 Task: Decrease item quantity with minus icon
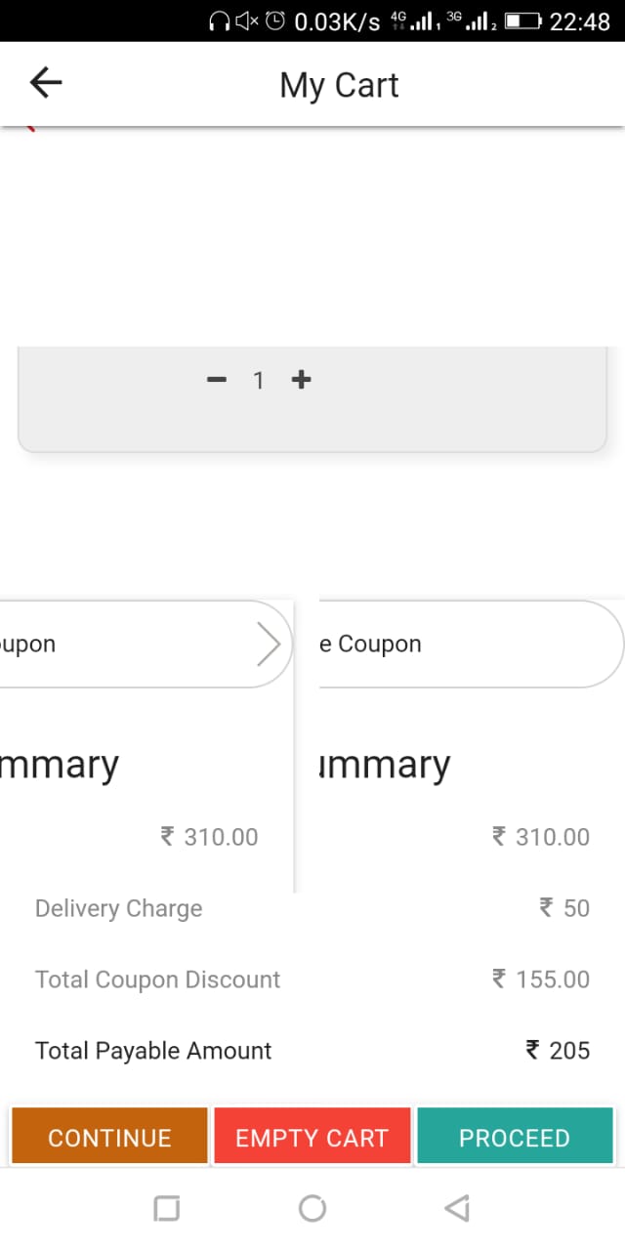[x=217, y=380]
